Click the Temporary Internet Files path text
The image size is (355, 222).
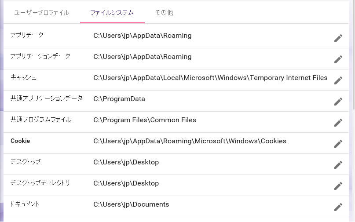coord(210,78)
